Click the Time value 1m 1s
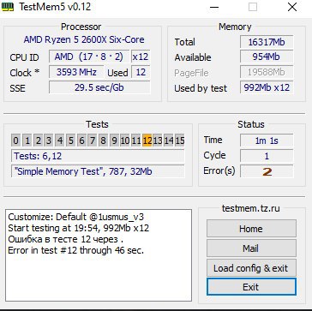Viewport: 312px width, 311px height. point(267,141)
